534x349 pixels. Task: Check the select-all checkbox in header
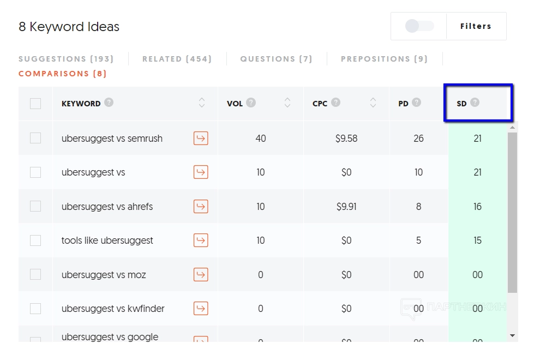[35, 104]
